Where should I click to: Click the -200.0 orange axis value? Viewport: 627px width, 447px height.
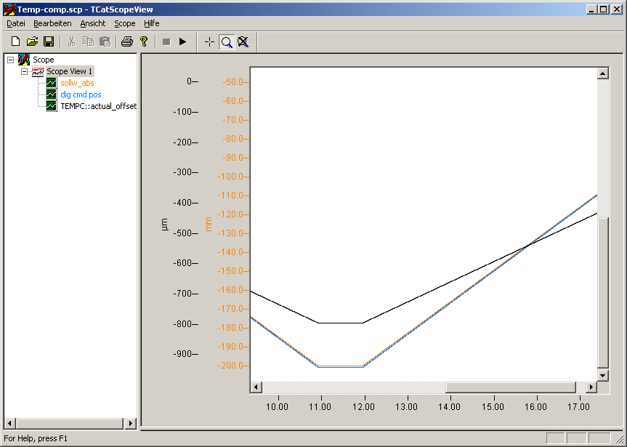(x=231, y=366)
